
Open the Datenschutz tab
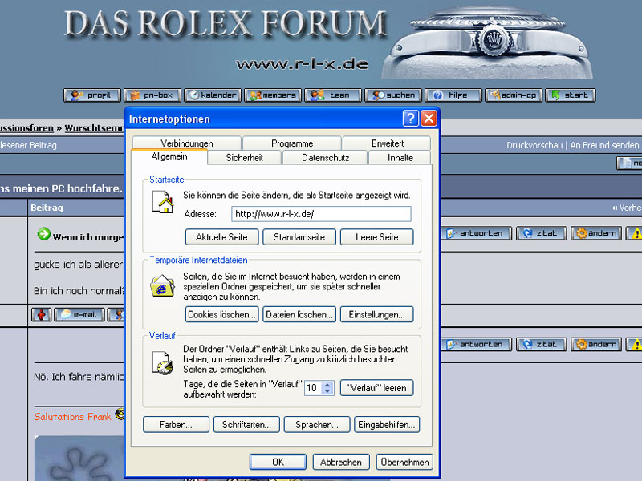click(x=325, y=157)
